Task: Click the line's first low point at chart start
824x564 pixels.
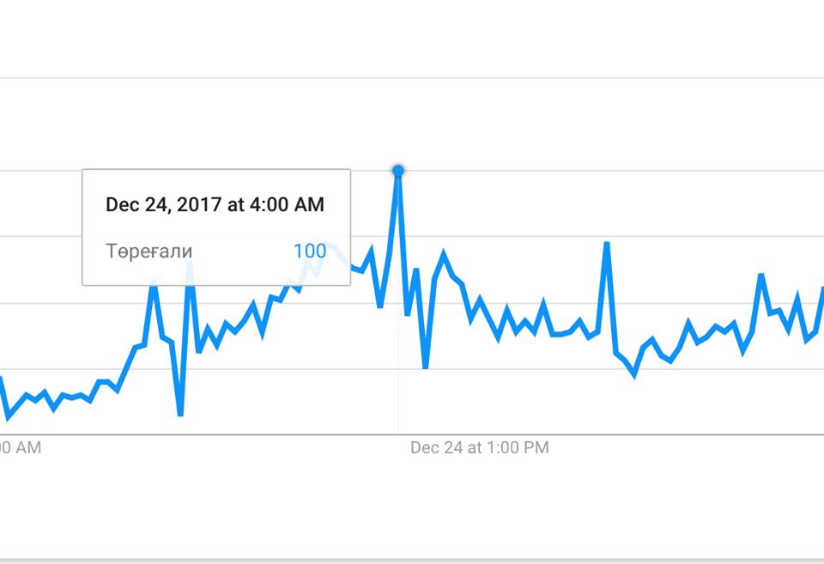Action: (8, 418)
